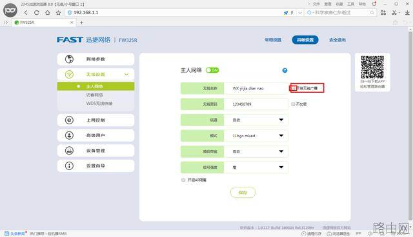This screenshot has height=237, width=413.
Task: Click the Wi-Fi icon for 无线设置
Action: click(x=69, y=74)
